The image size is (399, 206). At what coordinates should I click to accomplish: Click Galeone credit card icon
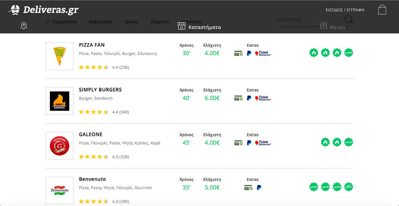point(238,143)
